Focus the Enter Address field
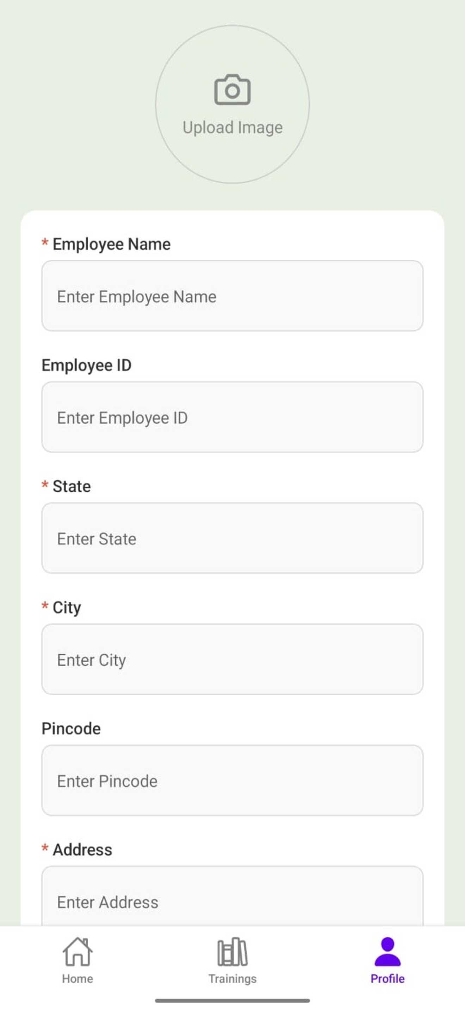The image size is (465, 1012). click(x=232, y=896)
